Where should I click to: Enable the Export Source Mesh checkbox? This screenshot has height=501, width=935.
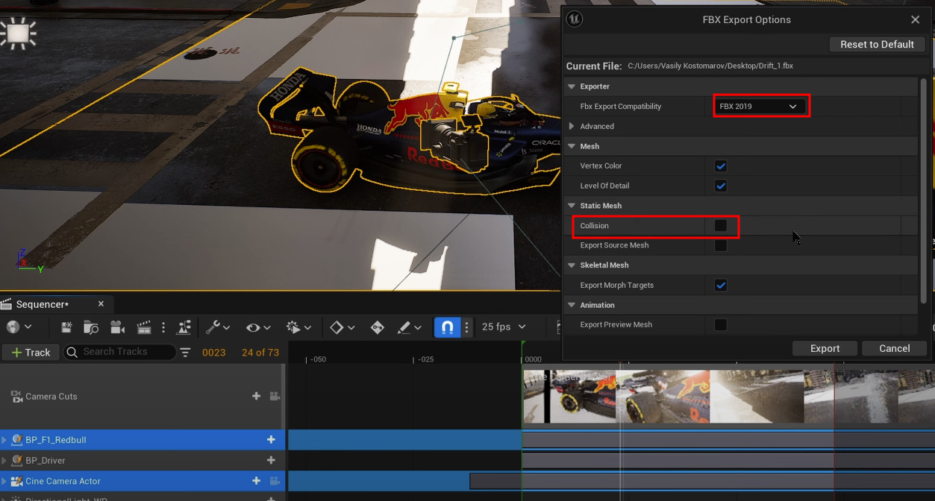click(x=720, y=245)
